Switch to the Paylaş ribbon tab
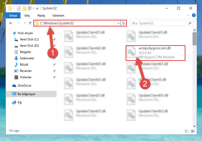 click(x=41, y=15)
